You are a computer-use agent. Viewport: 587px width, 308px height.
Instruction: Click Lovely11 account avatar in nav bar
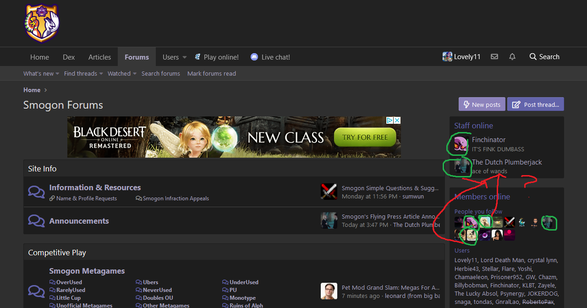[447, 57]
